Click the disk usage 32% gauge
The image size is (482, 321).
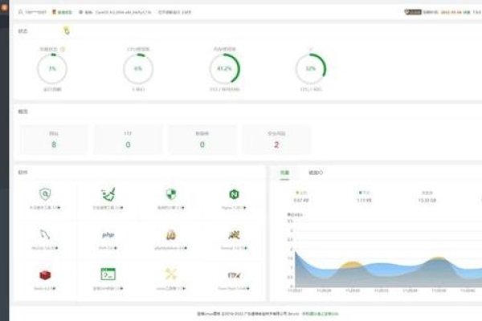pyautogui.click(x=310, y=69)
